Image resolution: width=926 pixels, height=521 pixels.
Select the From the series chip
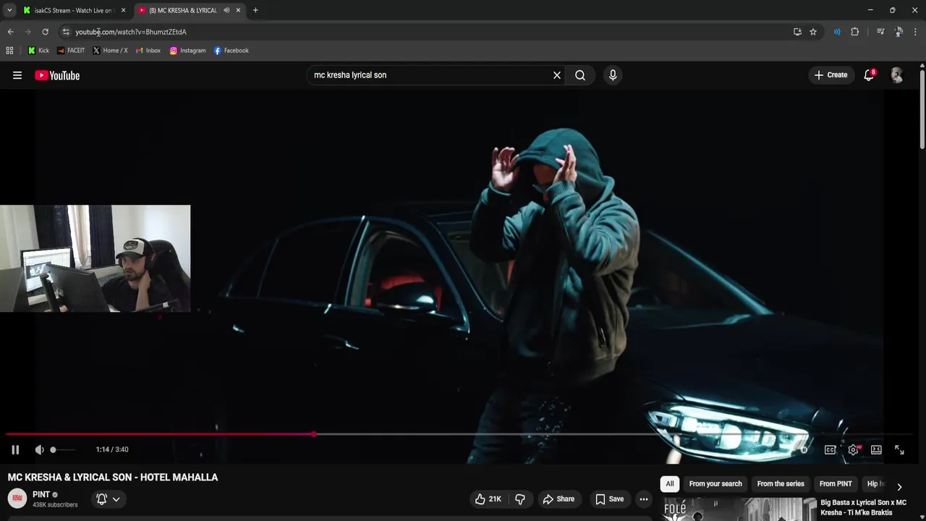pyautogui.click(x=781, y=483)
